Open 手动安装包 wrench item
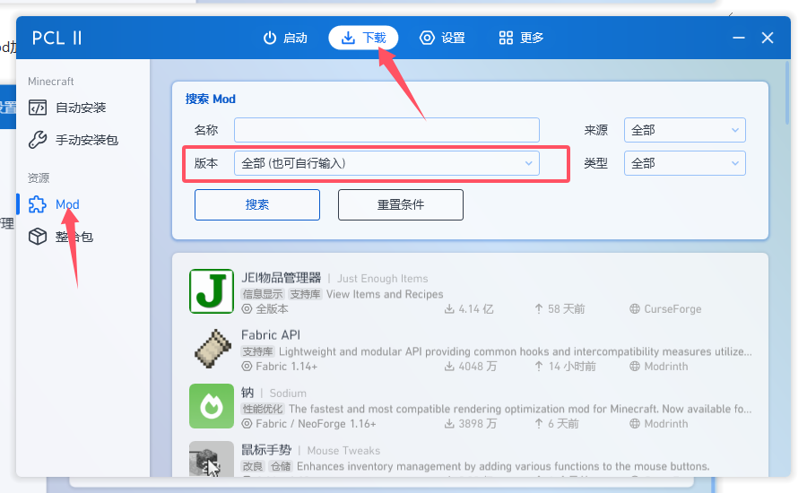 coord(73,140)
